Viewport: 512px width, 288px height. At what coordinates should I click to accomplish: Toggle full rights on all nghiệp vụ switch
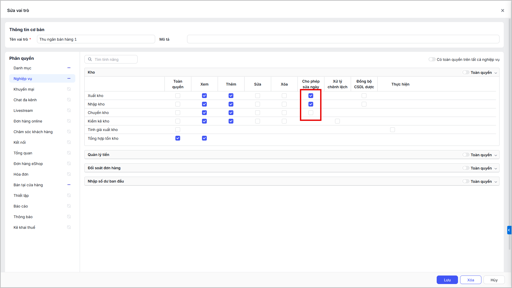[x=432, y=59]
